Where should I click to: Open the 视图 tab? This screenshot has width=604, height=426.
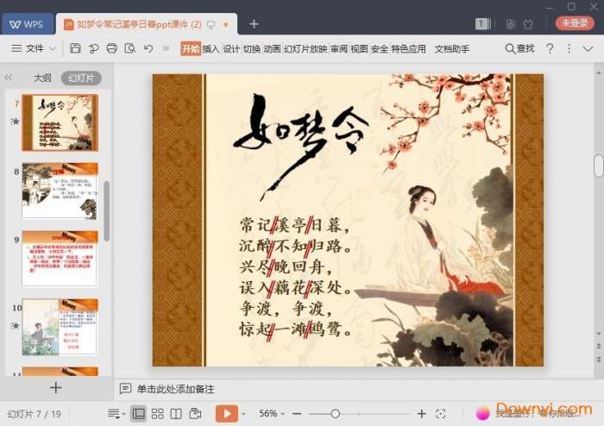359,49
